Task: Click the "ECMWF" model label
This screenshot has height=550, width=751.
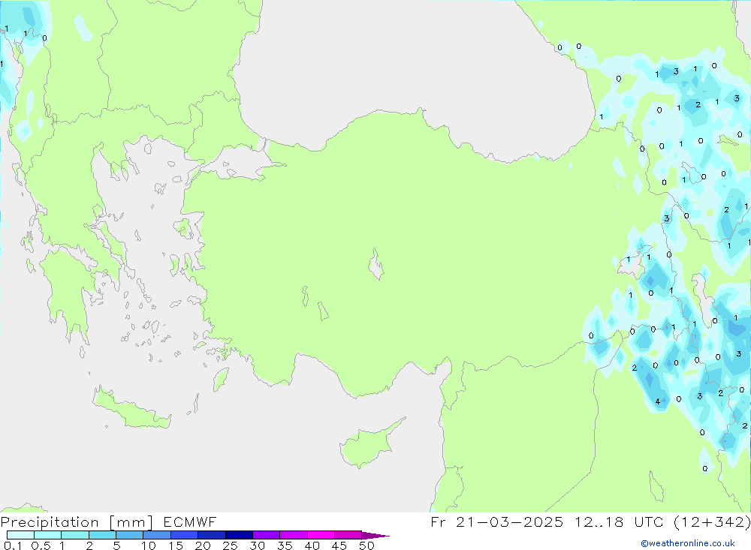Action: (190, 521)
